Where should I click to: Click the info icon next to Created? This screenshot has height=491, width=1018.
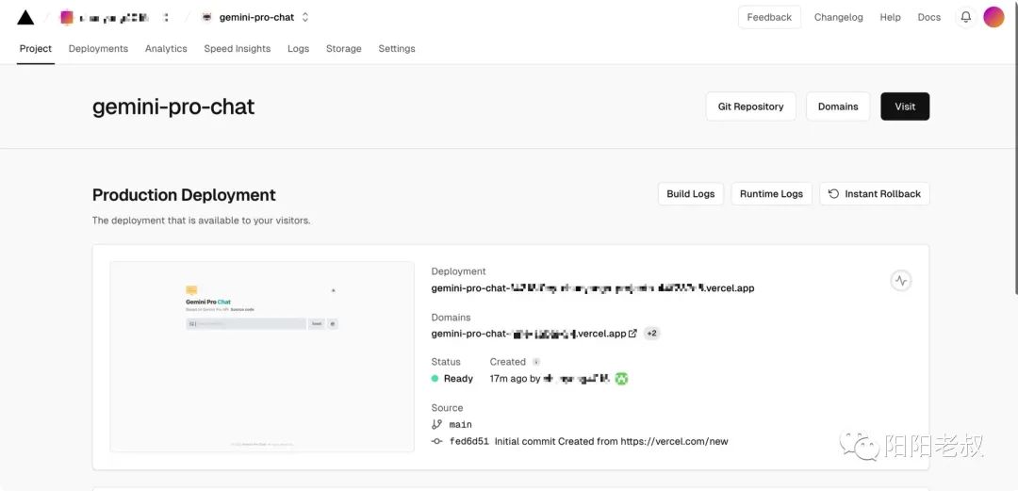(x=536, y=362)
